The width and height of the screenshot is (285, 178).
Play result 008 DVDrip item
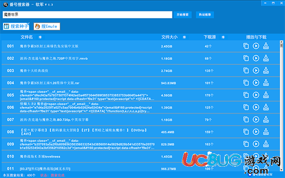(x=256, y=132)
